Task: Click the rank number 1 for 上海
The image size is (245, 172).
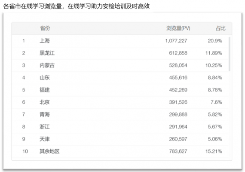Action: [24, 41]
